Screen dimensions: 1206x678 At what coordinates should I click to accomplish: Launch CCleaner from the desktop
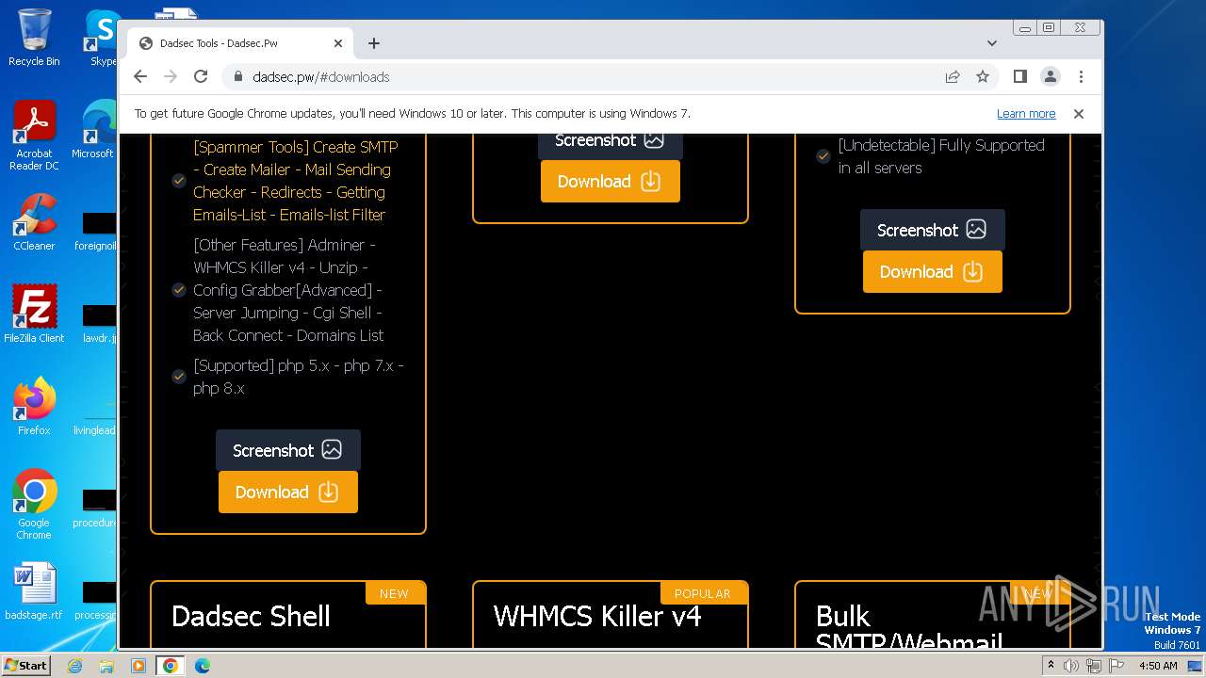tap(34, 223)
